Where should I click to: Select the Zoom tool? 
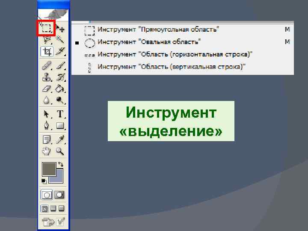point(60,151)
